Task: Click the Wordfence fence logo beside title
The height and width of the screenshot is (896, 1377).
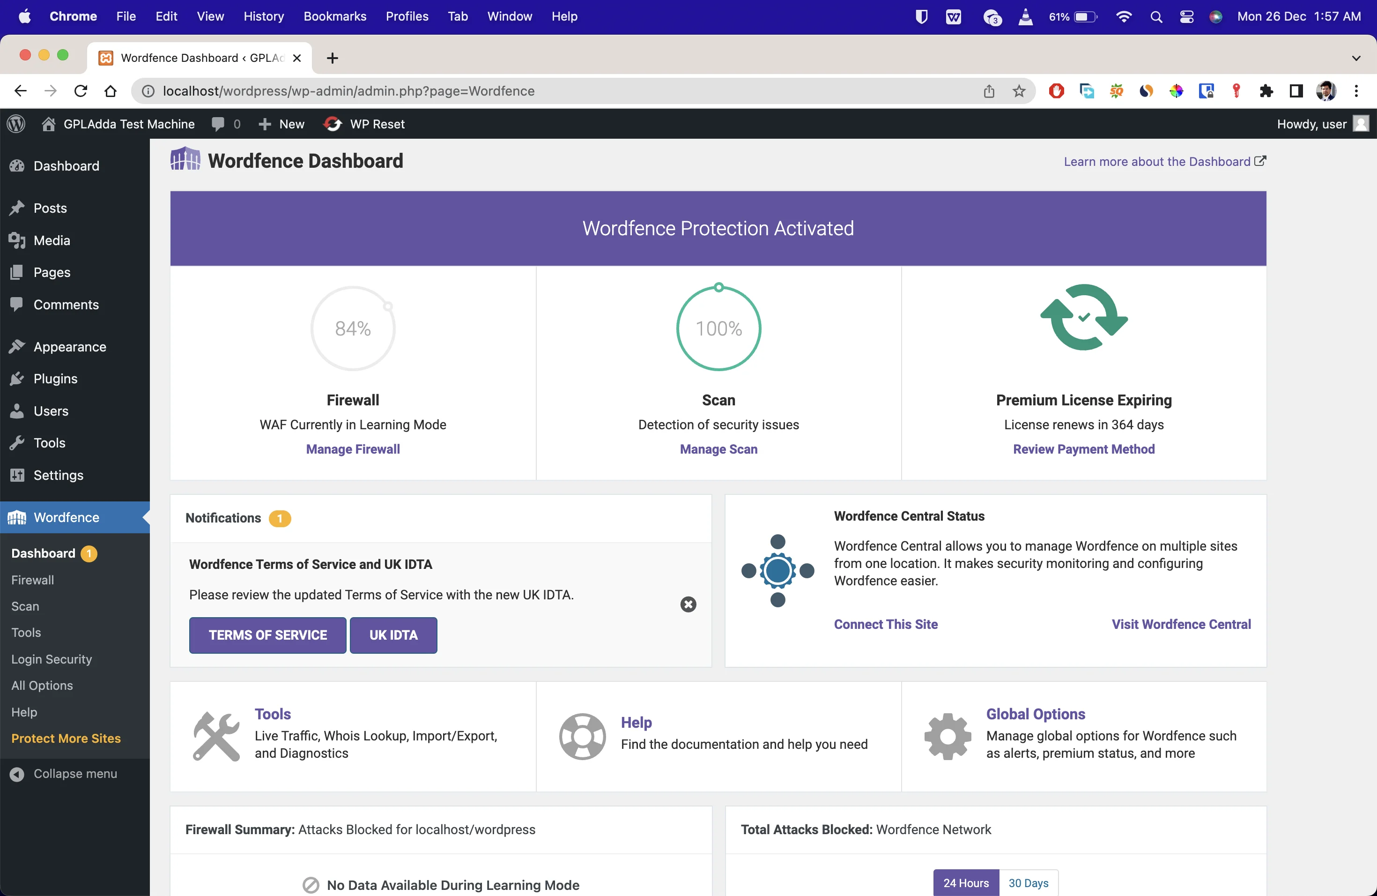Action: point(185,158)
